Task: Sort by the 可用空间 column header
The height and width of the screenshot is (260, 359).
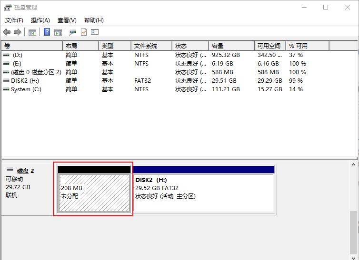Action: click(270, 46)
